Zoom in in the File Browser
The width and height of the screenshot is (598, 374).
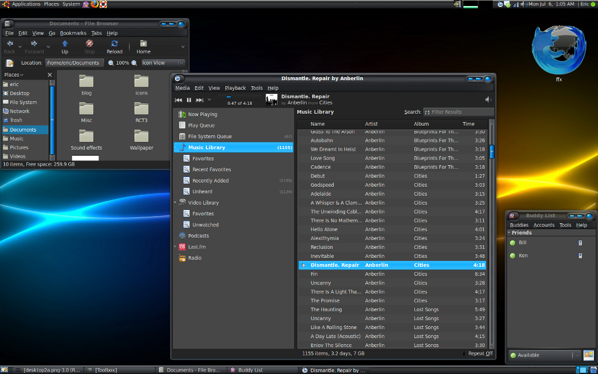(134, 63)
